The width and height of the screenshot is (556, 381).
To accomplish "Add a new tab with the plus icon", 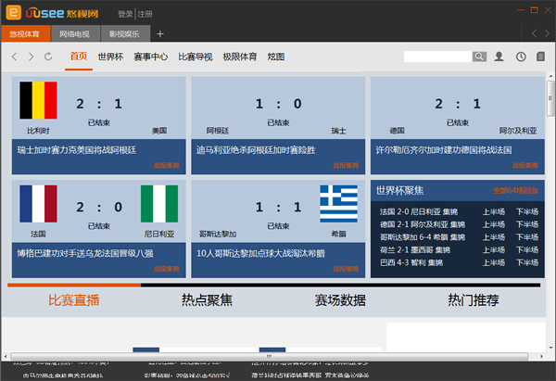I will pyautogui.click(x=160, y=33).
